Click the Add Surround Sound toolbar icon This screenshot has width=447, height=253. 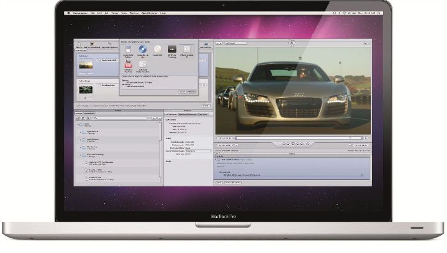pos(92,45)
